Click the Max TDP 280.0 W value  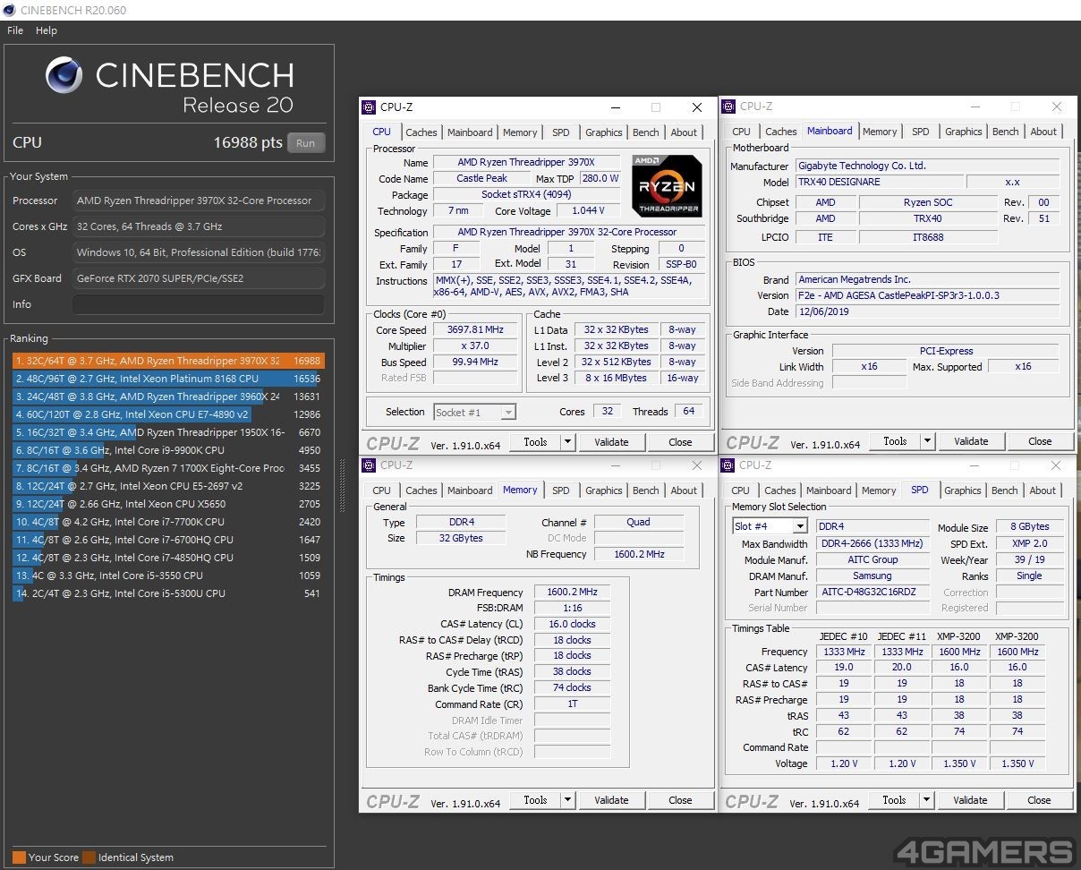[x=600, y=179]
